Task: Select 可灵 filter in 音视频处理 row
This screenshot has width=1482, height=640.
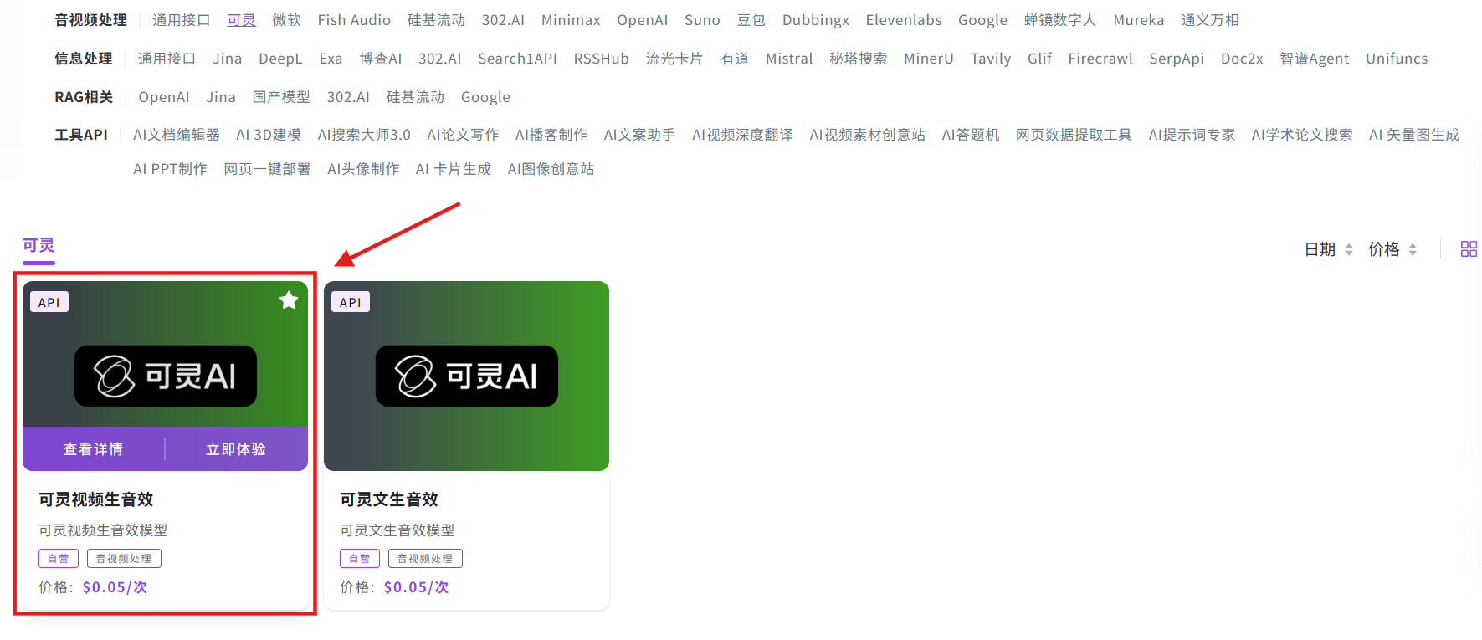Action: pos(242,20)
